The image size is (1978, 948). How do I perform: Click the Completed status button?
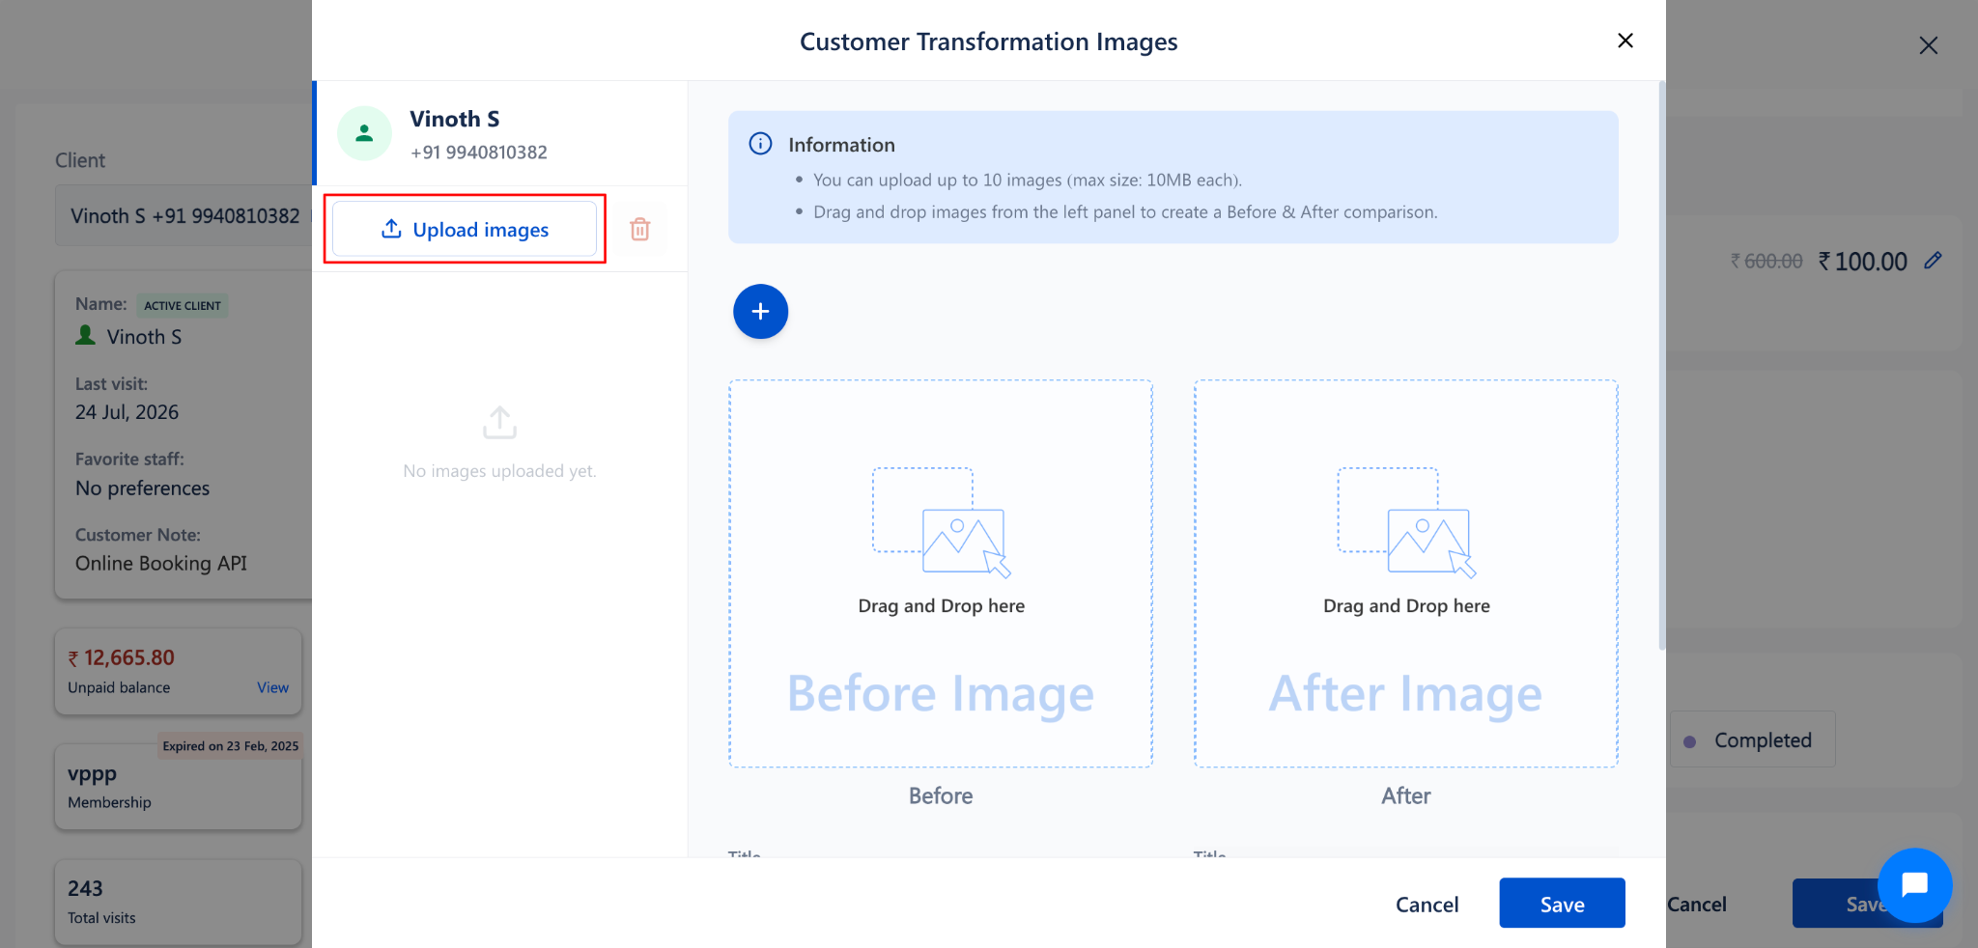(x=1752, y=739)
